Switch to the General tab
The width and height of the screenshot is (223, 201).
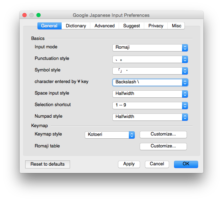(49, 26)
